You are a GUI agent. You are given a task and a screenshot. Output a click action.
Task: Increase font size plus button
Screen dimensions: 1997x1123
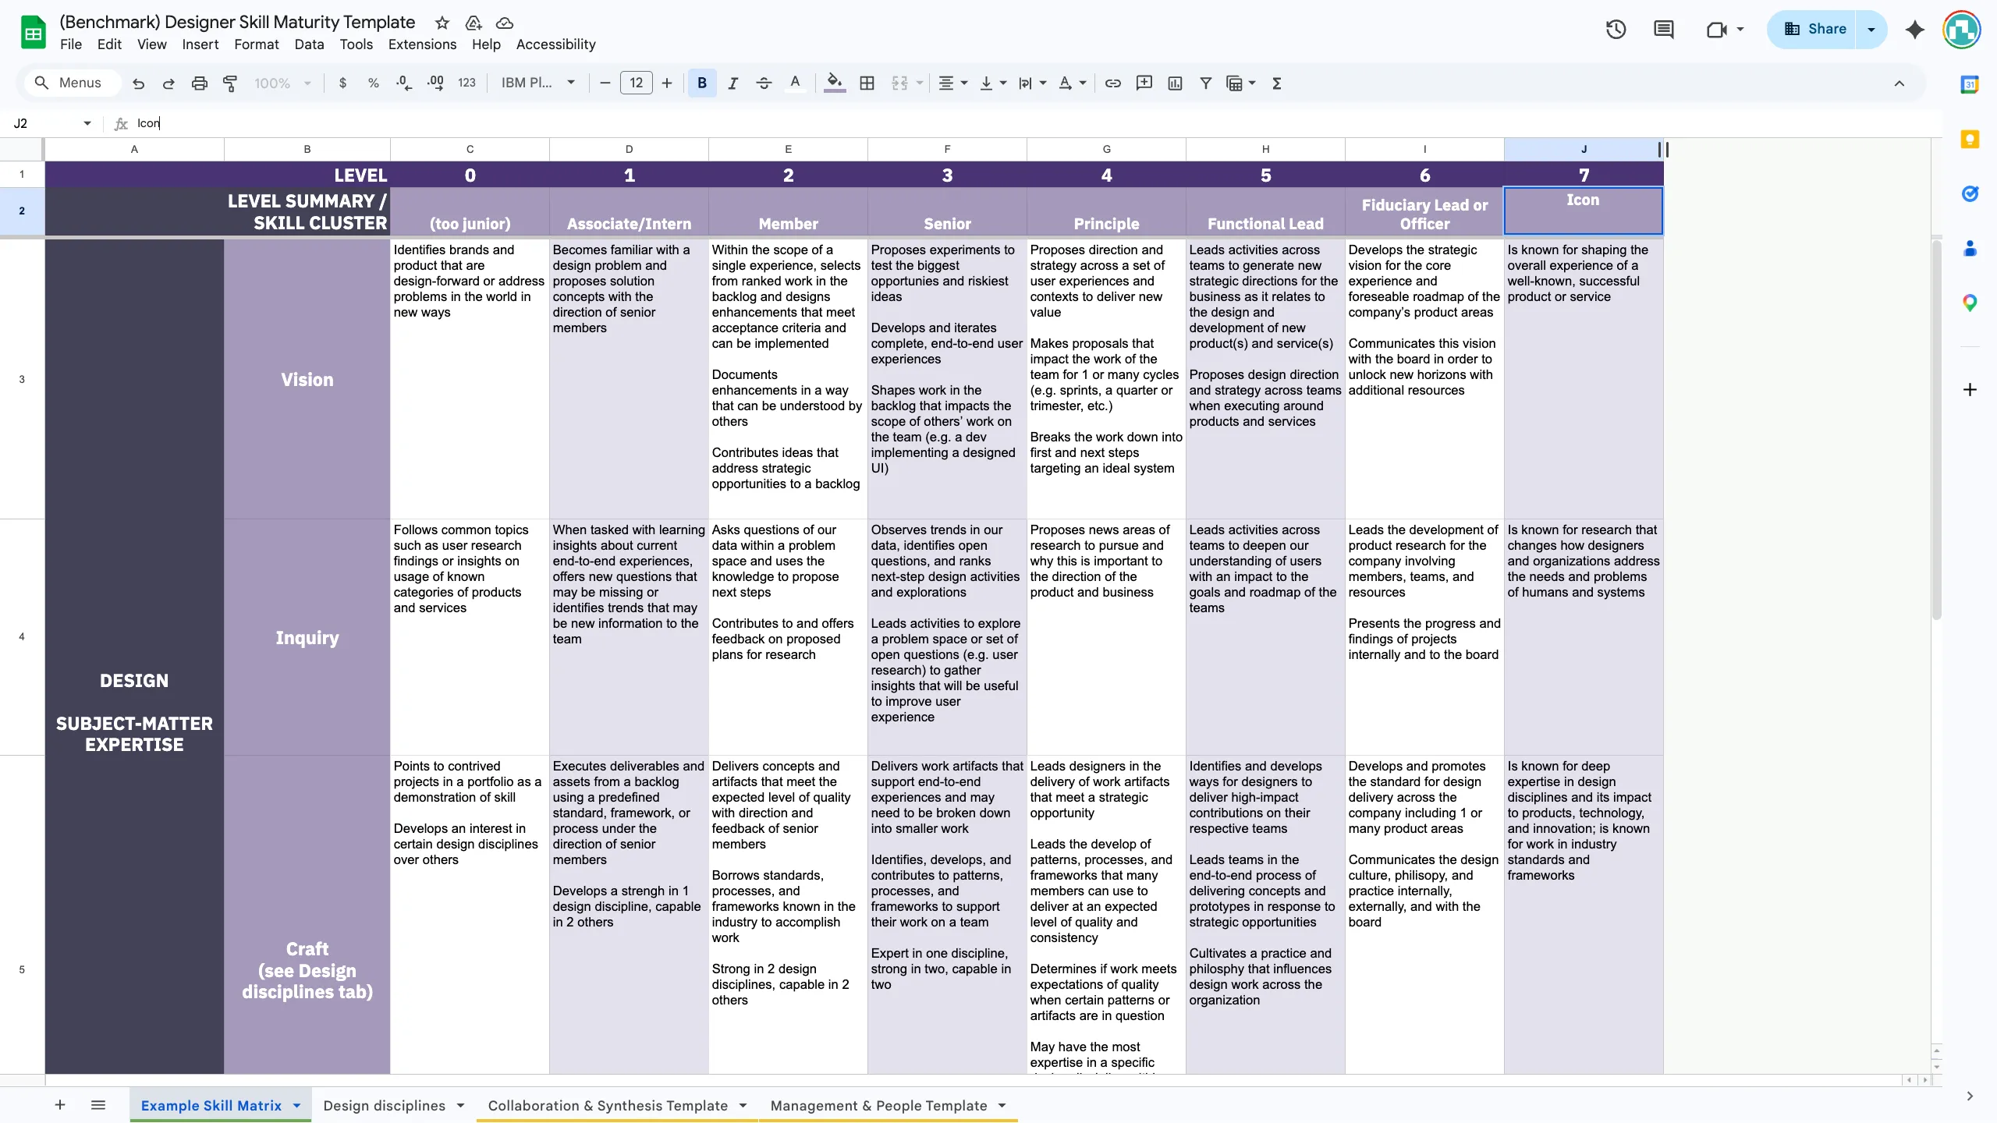(667, 83)
